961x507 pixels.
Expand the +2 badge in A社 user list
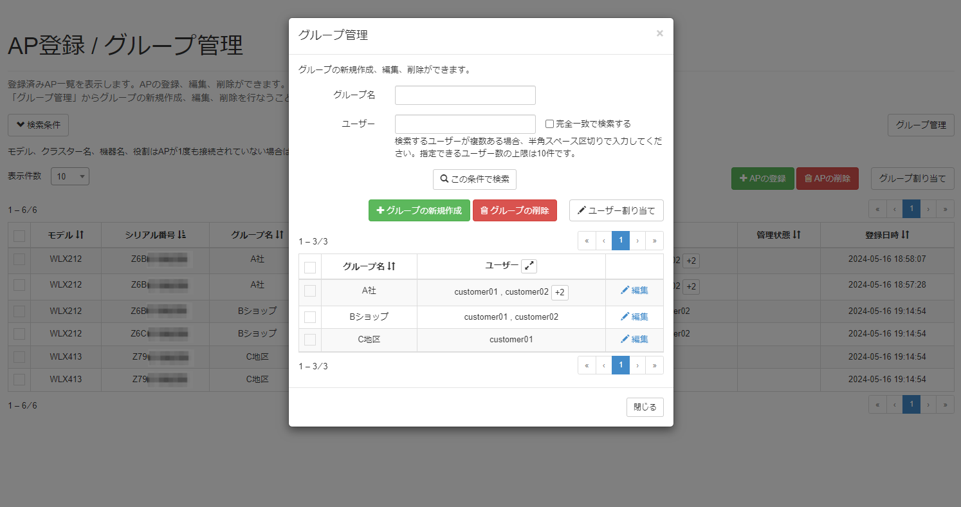pyautogui.click(x=560, y=291)
